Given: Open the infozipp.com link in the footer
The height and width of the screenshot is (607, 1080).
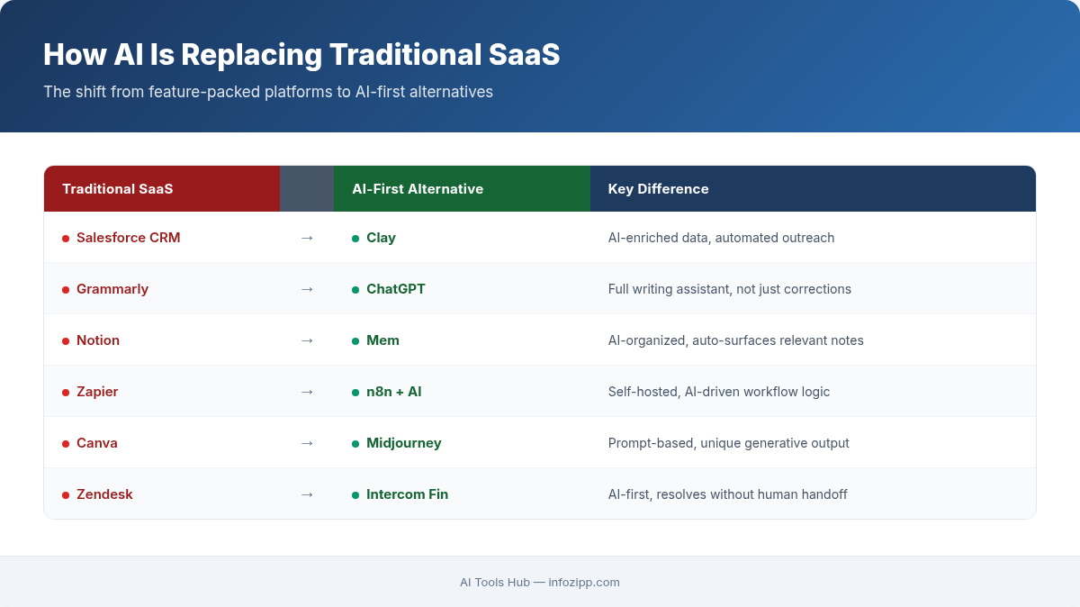Looking at the screenshot, I should 584,582.
